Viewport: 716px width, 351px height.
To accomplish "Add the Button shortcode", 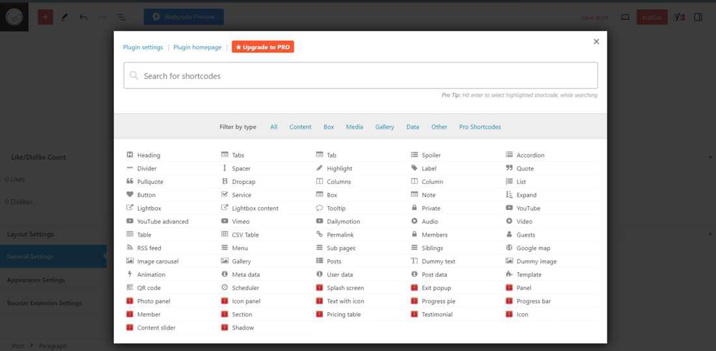I will [141, 194].
